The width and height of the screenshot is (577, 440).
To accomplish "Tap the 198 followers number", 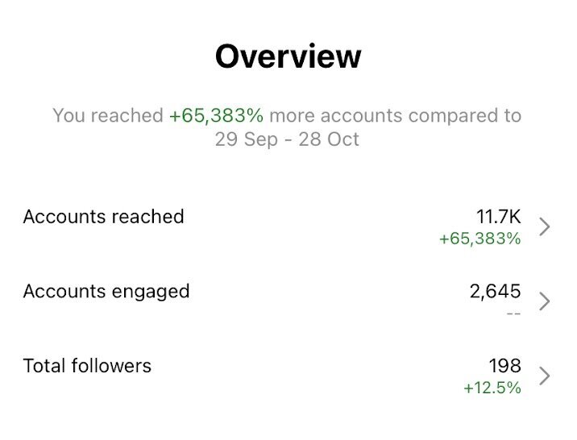I will pos(504,366).
